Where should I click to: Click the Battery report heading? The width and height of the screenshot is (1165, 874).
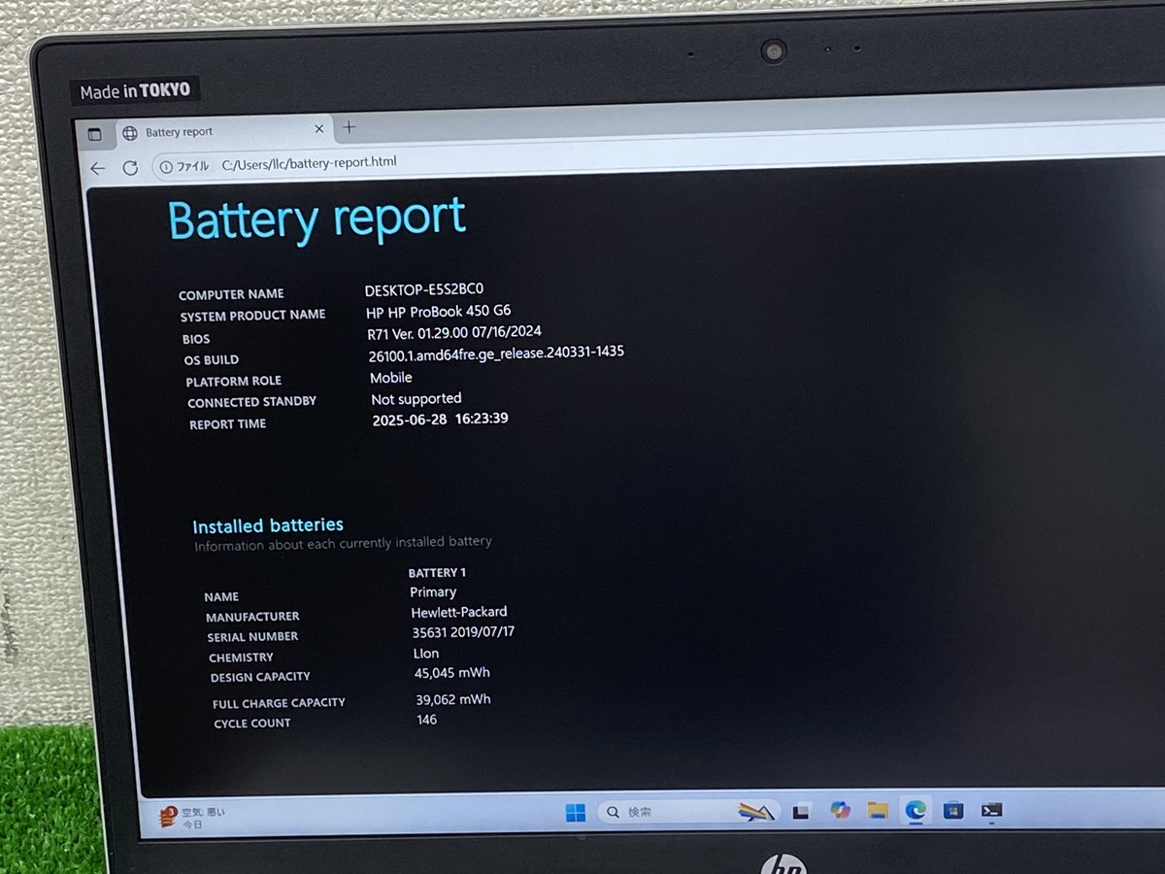pyautogui.click(x=317, y=219)
